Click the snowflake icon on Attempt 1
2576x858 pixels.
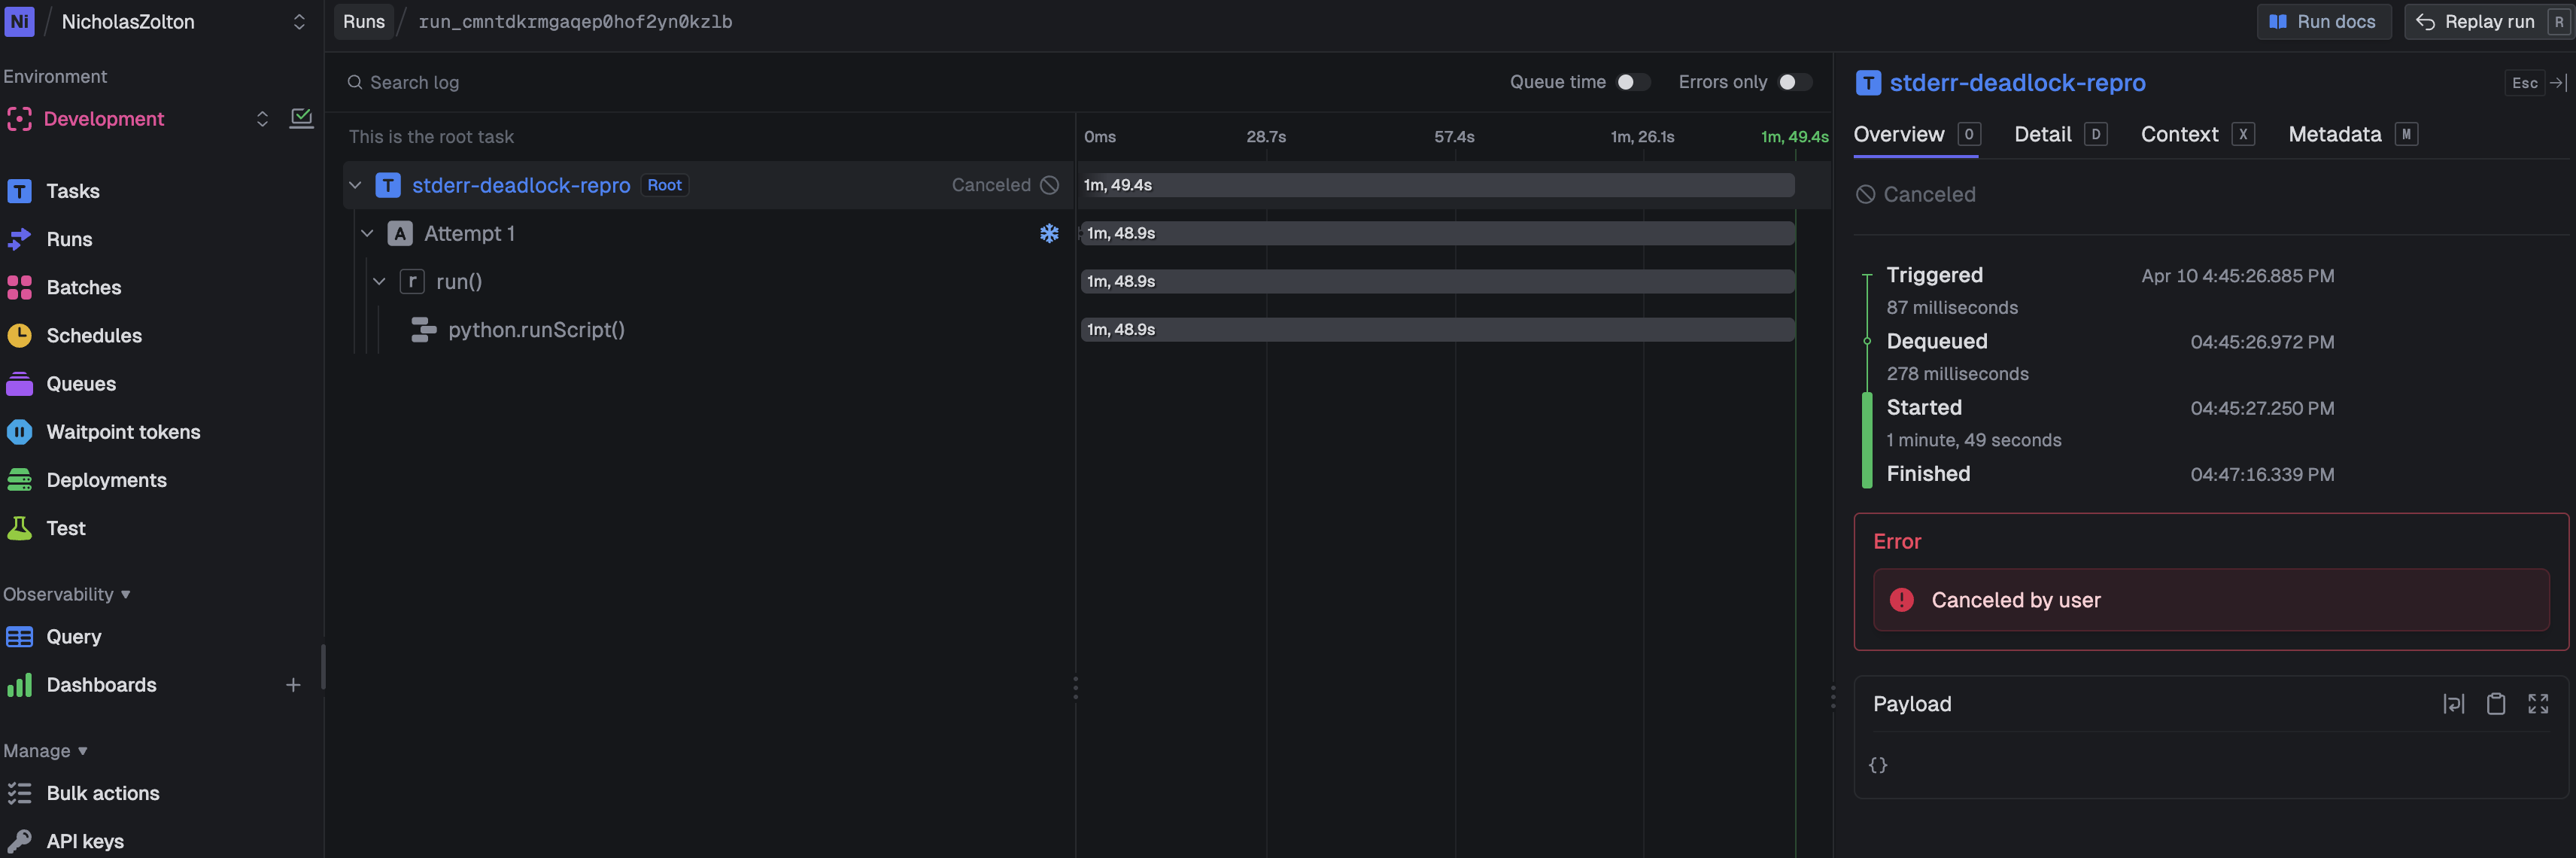1048,233
